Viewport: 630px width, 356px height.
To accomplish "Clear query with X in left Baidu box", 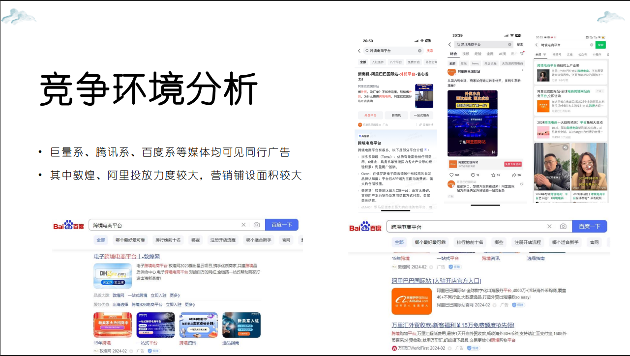I will pos(243,225).
